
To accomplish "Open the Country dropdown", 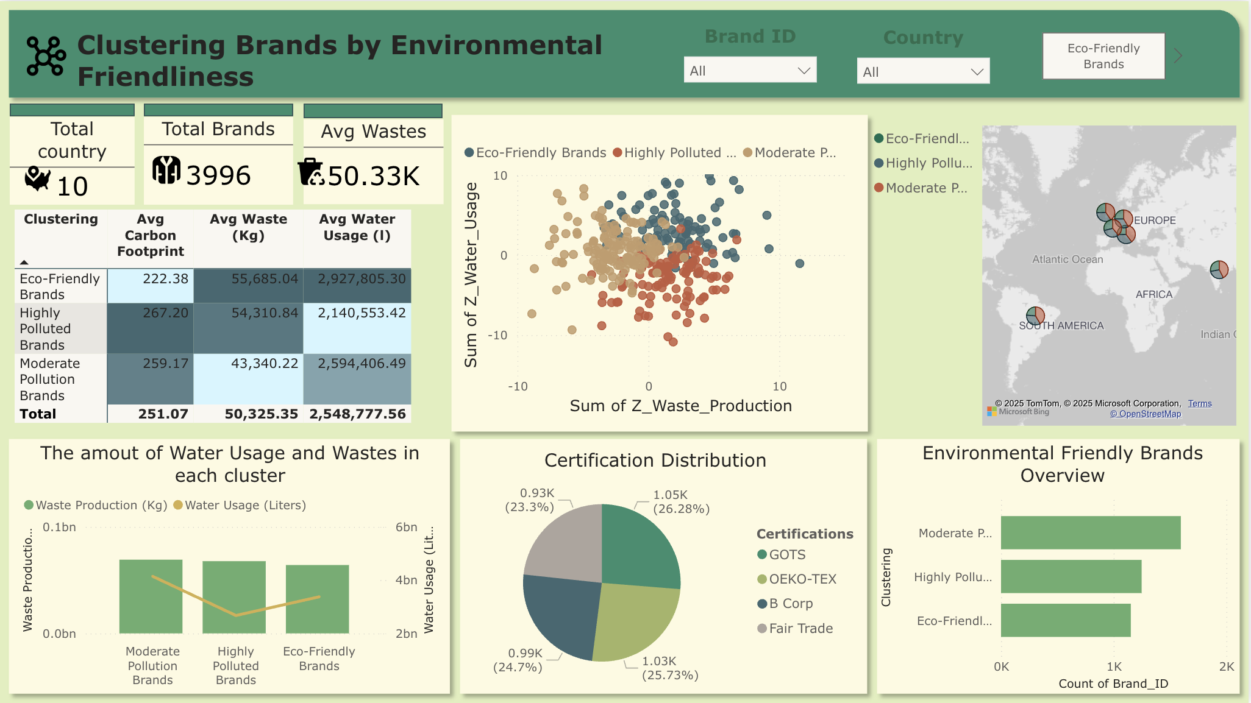I will point(922,72).
